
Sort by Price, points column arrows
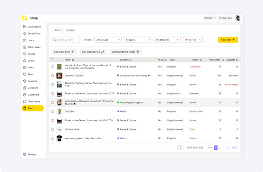coord(223,60)
